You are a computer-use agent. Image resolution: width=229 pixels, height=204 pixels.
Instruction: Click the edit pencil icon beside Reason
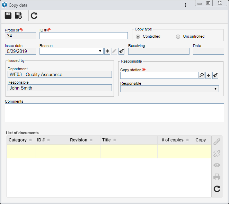114,51
